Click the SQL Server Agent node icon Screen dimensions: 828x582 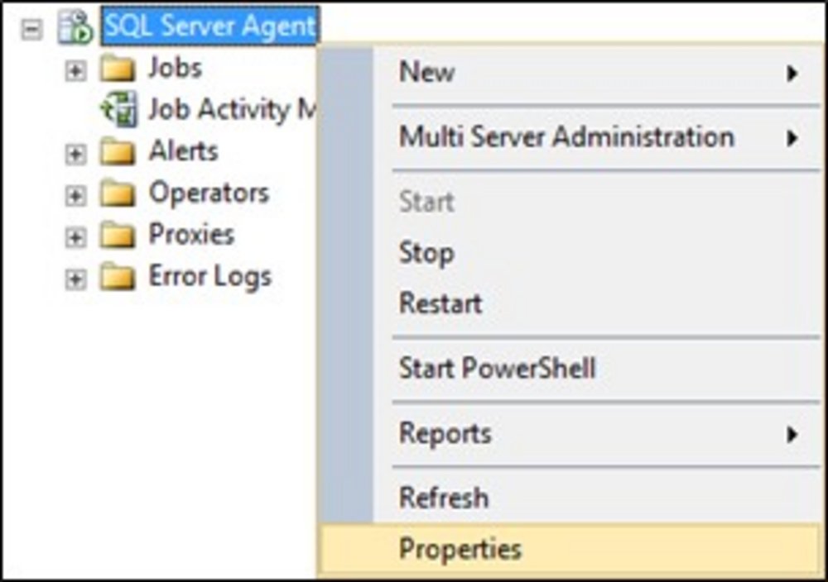tap(74, 28)
